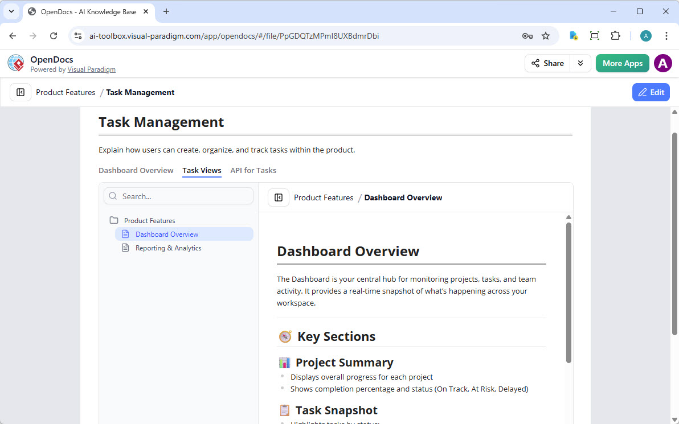This screenshot has height=424, width=679.
Task: Expand the Share options dropdown chevron
Action: [x=580, y=63]
